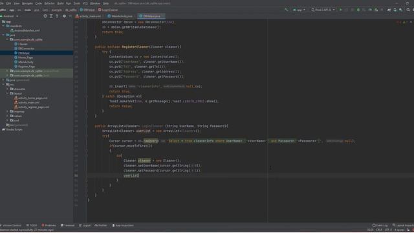Open the SDK Manager toolbar icon
The image size is (414, 233).
[x=401, y=10]
